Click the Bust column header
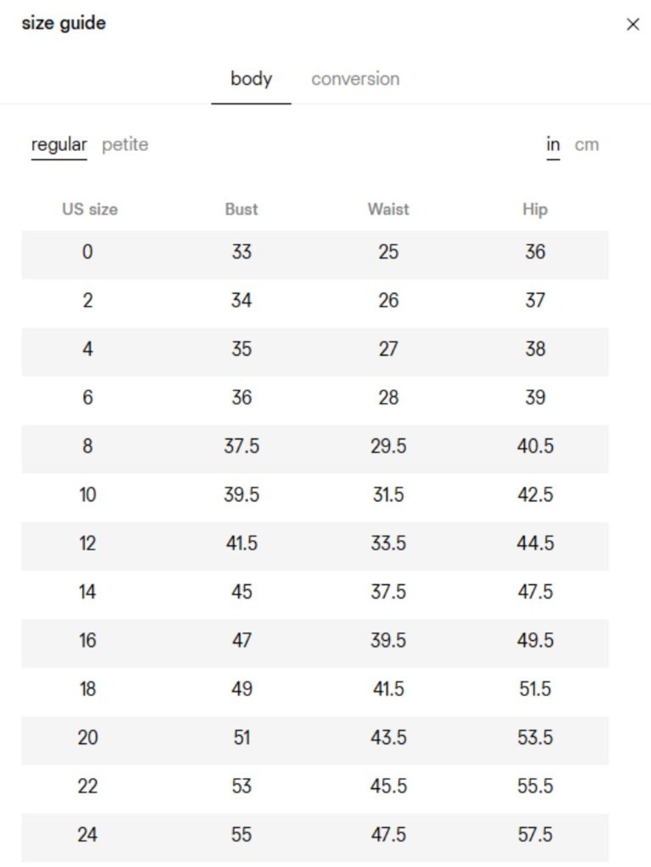This screenshot has width=651, height=867. (x=242, y=209)
